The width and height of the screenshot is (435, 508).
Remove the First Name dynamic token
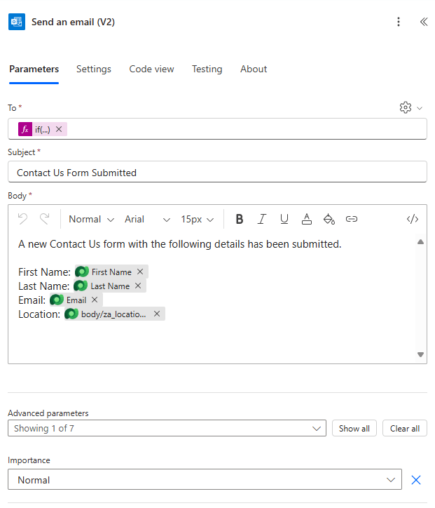pos(140,272)
